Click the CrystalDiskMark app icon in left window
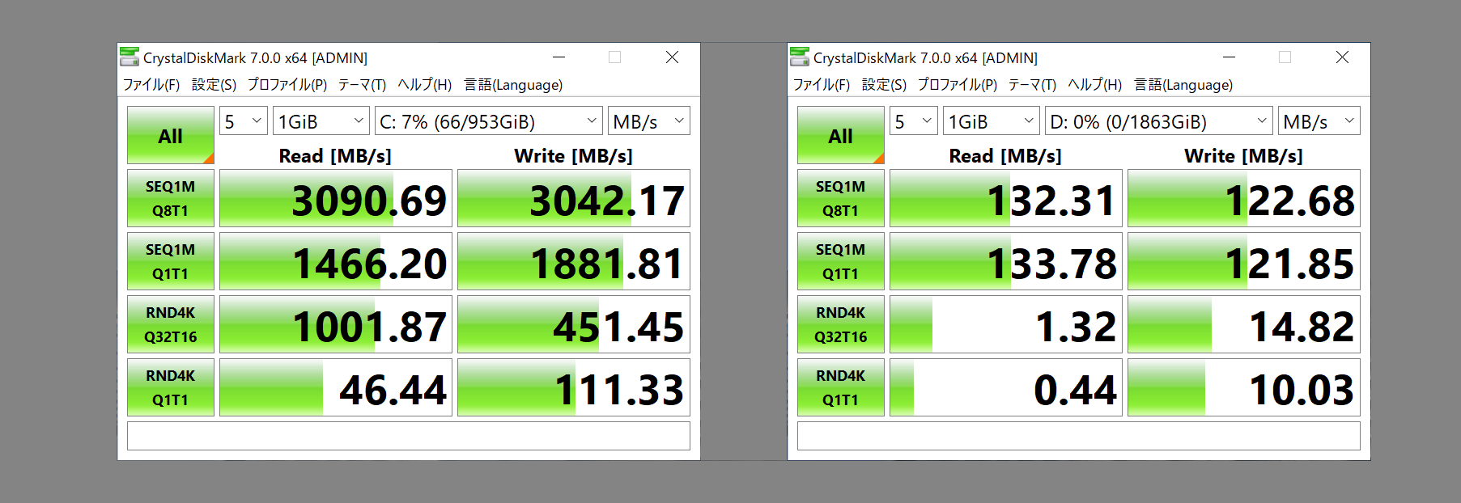This screenshot has height=503, width=1461. pos(130,57)
